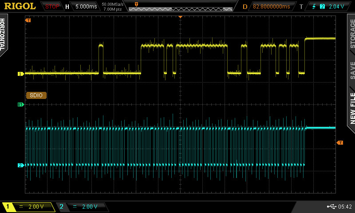This screenshot has width=355, height=213.
Task: Click the yellow channel 1 ground marker
Action: click(21, 74)
